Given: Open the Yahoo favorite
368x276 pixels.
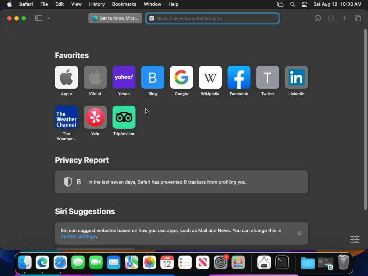Looking at the screenshot, I should (124, 77).
